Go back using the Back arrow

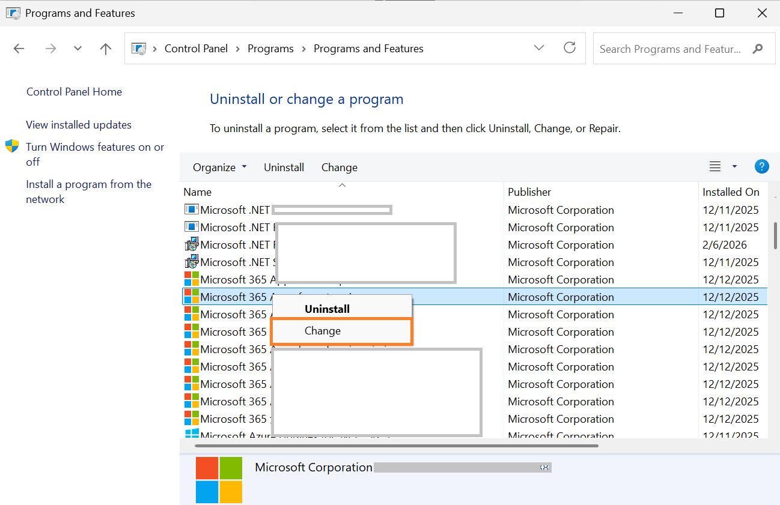[19, 49]
